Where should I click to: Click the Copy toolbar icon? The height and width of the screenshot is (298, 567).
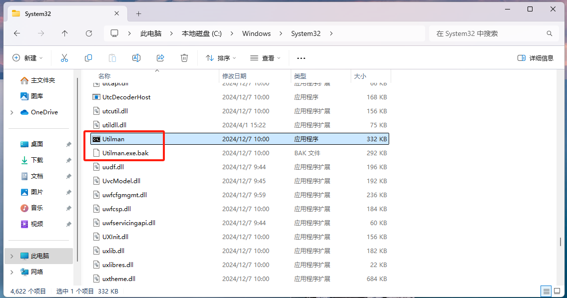(x=88, y=58)
